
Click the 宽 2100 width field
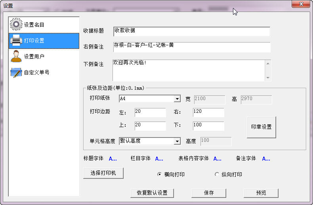coord(210,100)
